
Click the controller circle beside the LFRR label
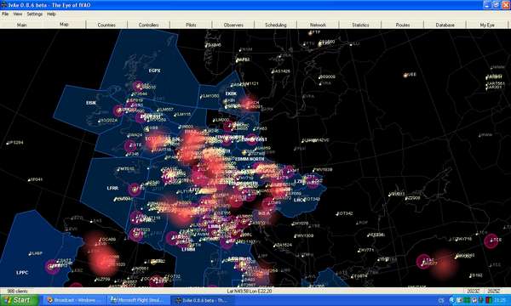pyautogui.click(x=135, y=190)
